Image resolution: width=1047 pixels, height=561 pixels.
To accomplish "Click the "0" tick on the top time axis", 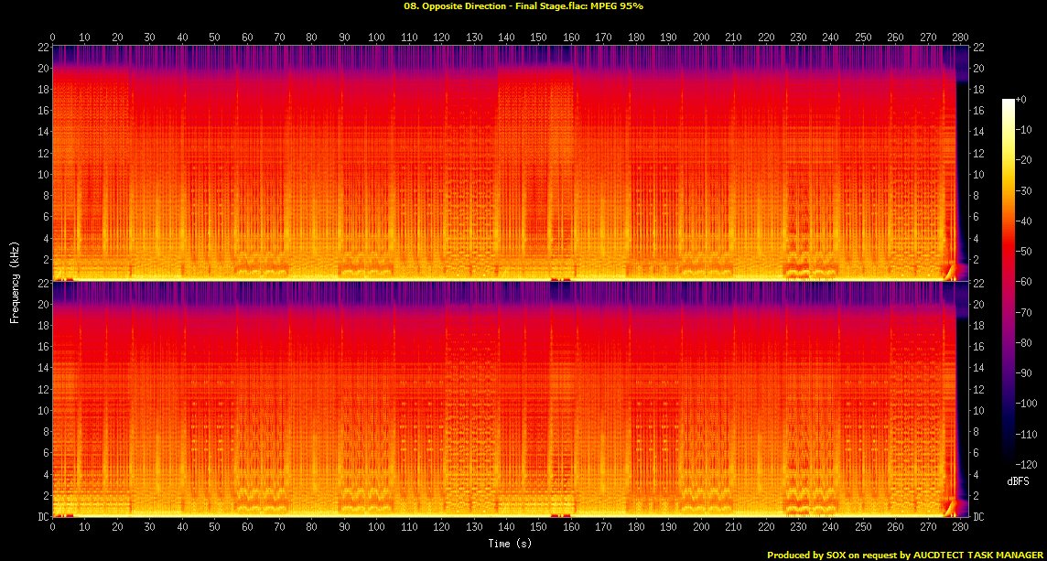I will click(x=52, y=37).
